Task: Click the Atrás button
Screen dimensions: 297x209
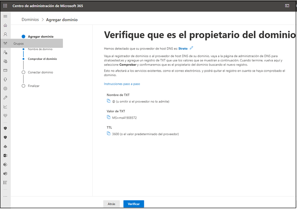Action: tap(111, 204)
